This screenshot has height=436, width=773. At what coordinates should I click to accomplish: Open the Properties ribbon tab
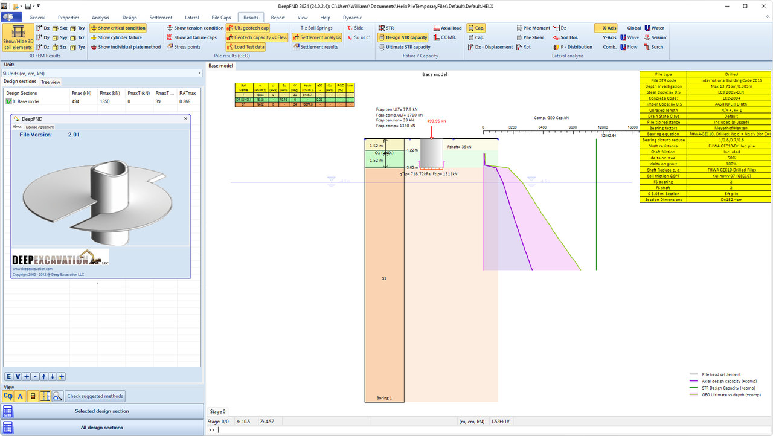(69, 18)
